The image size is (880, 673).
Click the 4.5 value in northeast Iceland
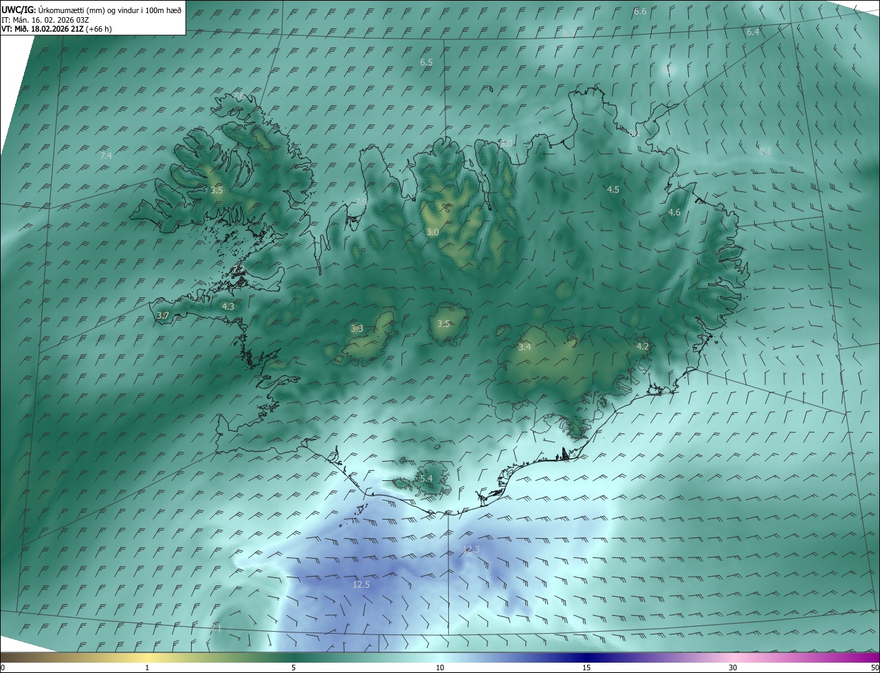613,189
